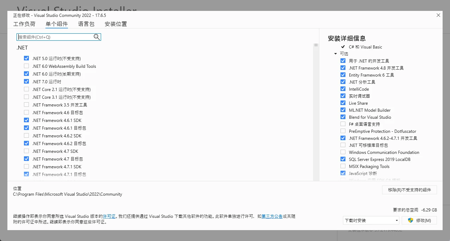Click the .NET category heading

pos(22,48)
